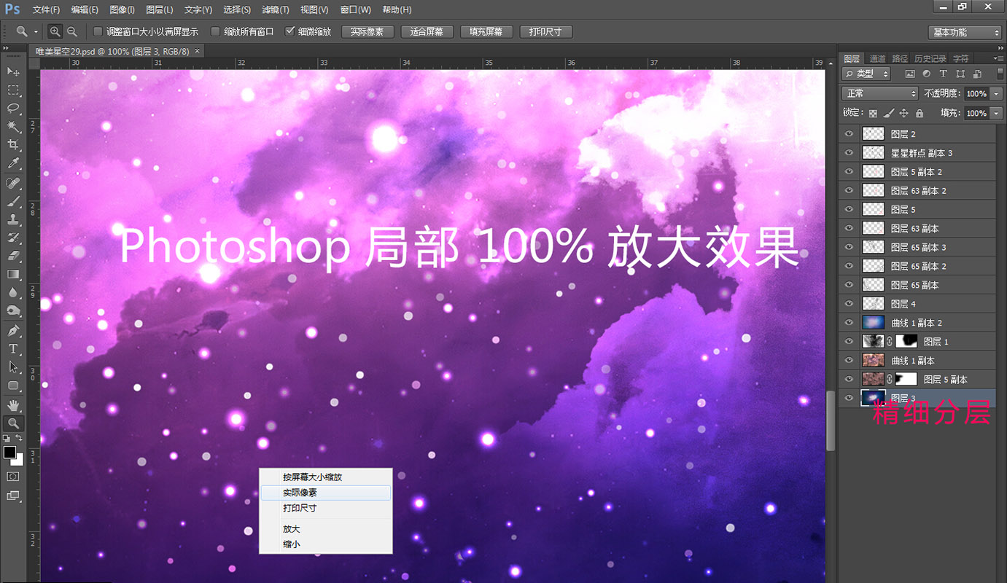Select the History Brush tool
Image resolution: width=1007 pixels, height=583 pixels.
(x=13, y=238)
